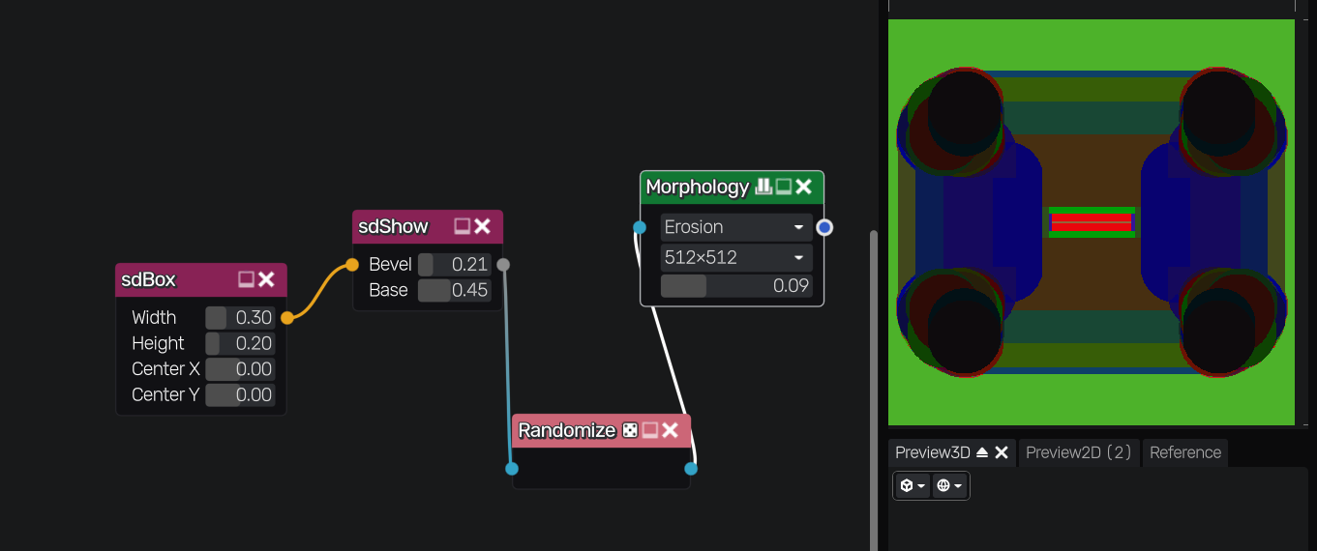Click the sdShow Bevel slider
1317x551 pixels.
point(455,265)
